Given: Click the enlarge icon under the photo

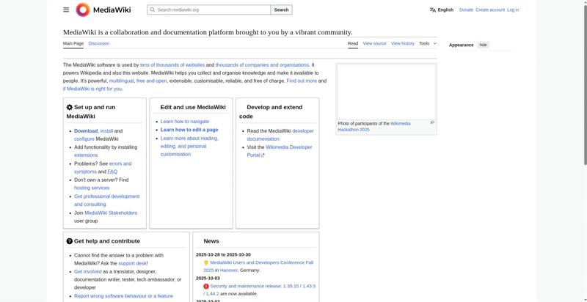Looking at the screenshot, I should pos(432,122).
